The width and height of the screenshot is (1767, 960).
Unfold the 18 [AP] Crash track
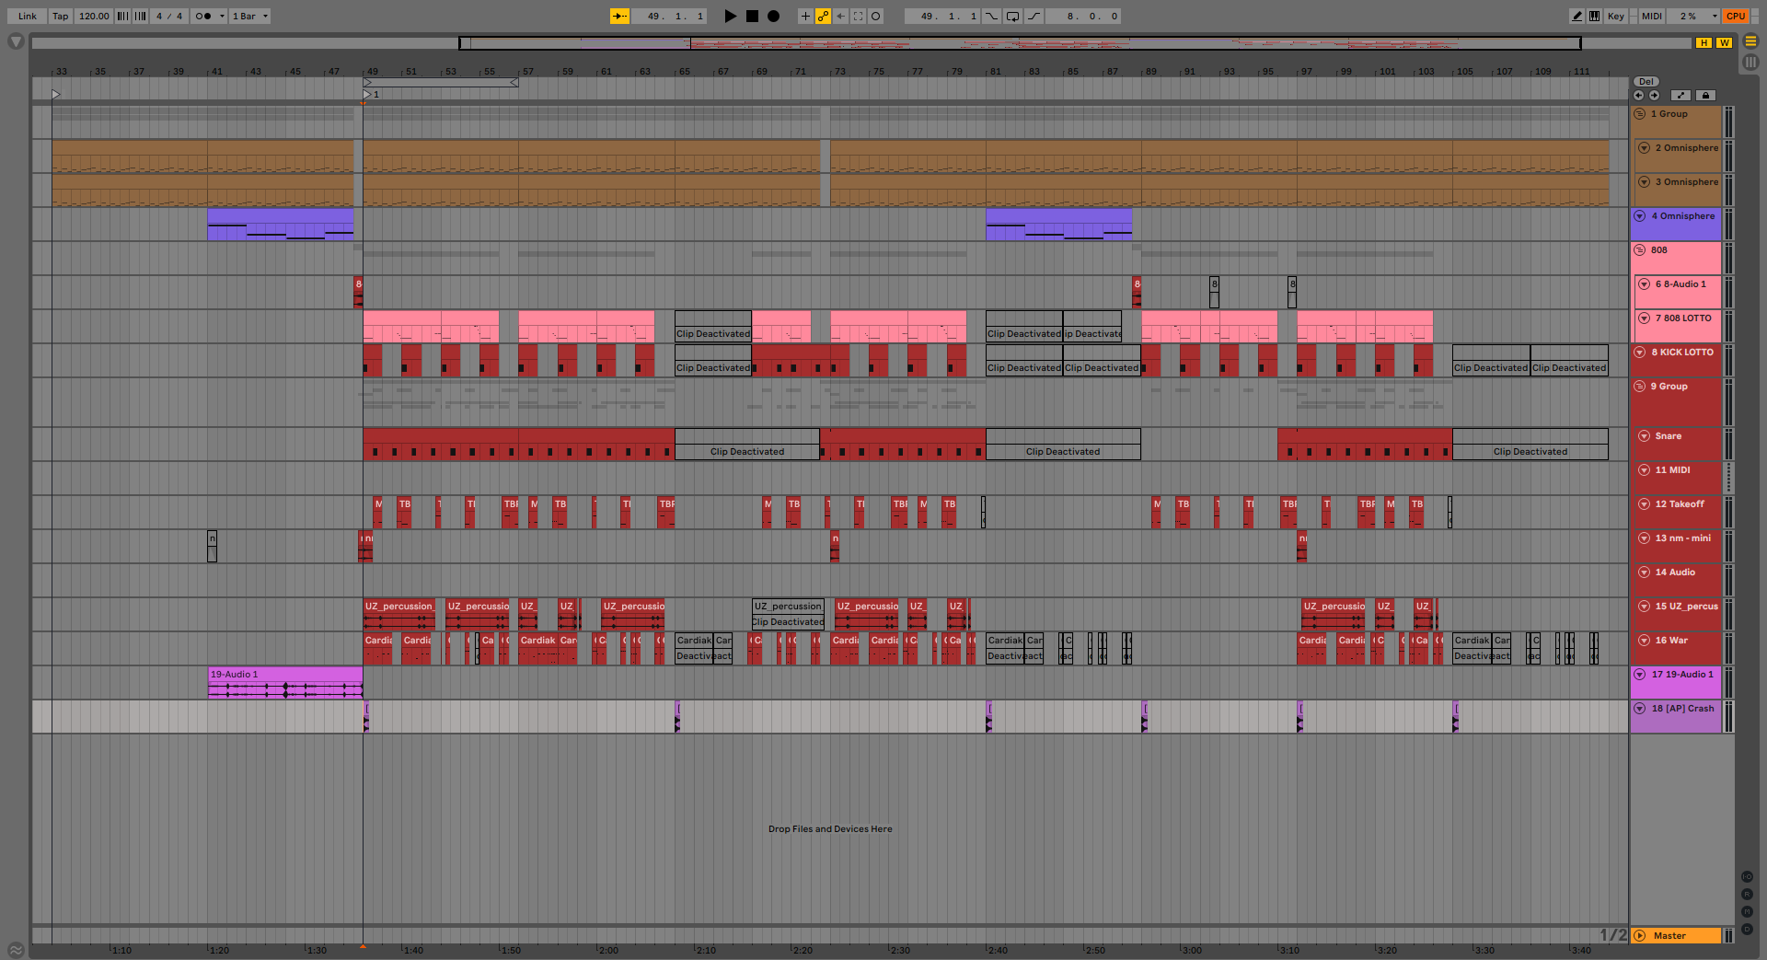pyautogui.click(x=1640, y=709)
